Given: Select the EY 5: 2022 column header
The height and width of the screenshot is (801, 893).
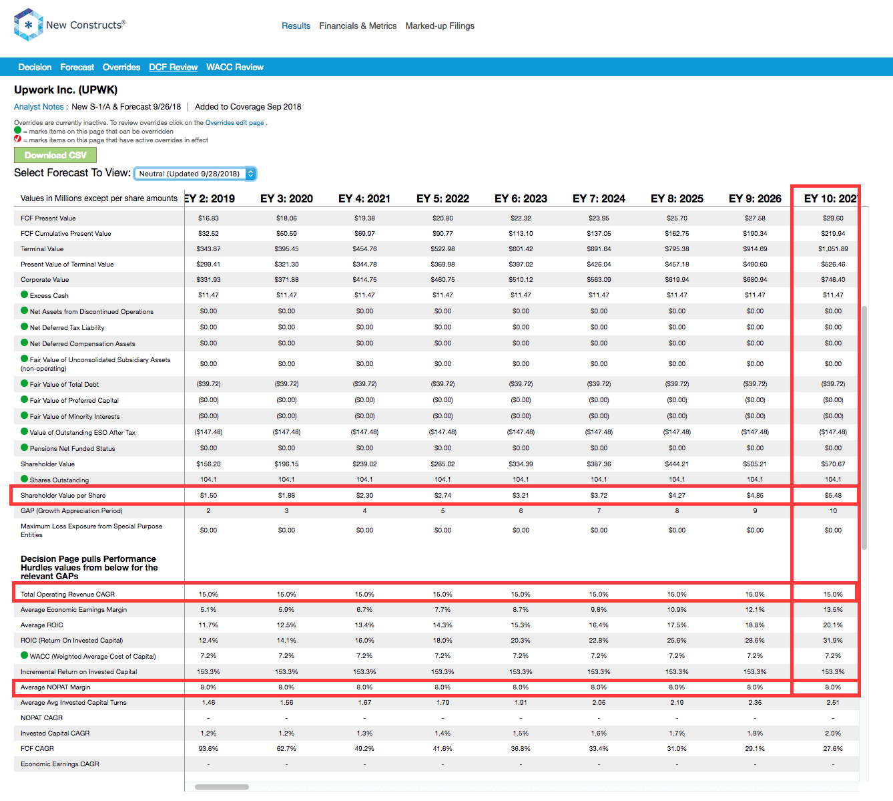Looking at the screenshot, I should (442, 199).
